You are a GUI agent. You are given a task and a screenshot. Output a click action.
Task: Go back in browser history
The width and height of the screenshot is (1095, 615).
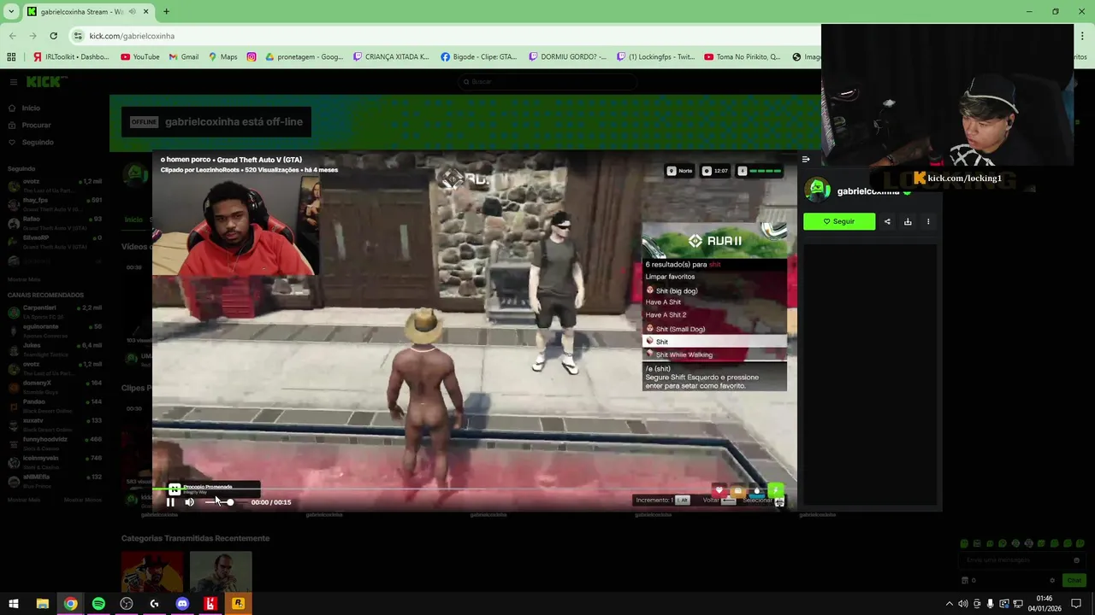click(13, 36)
